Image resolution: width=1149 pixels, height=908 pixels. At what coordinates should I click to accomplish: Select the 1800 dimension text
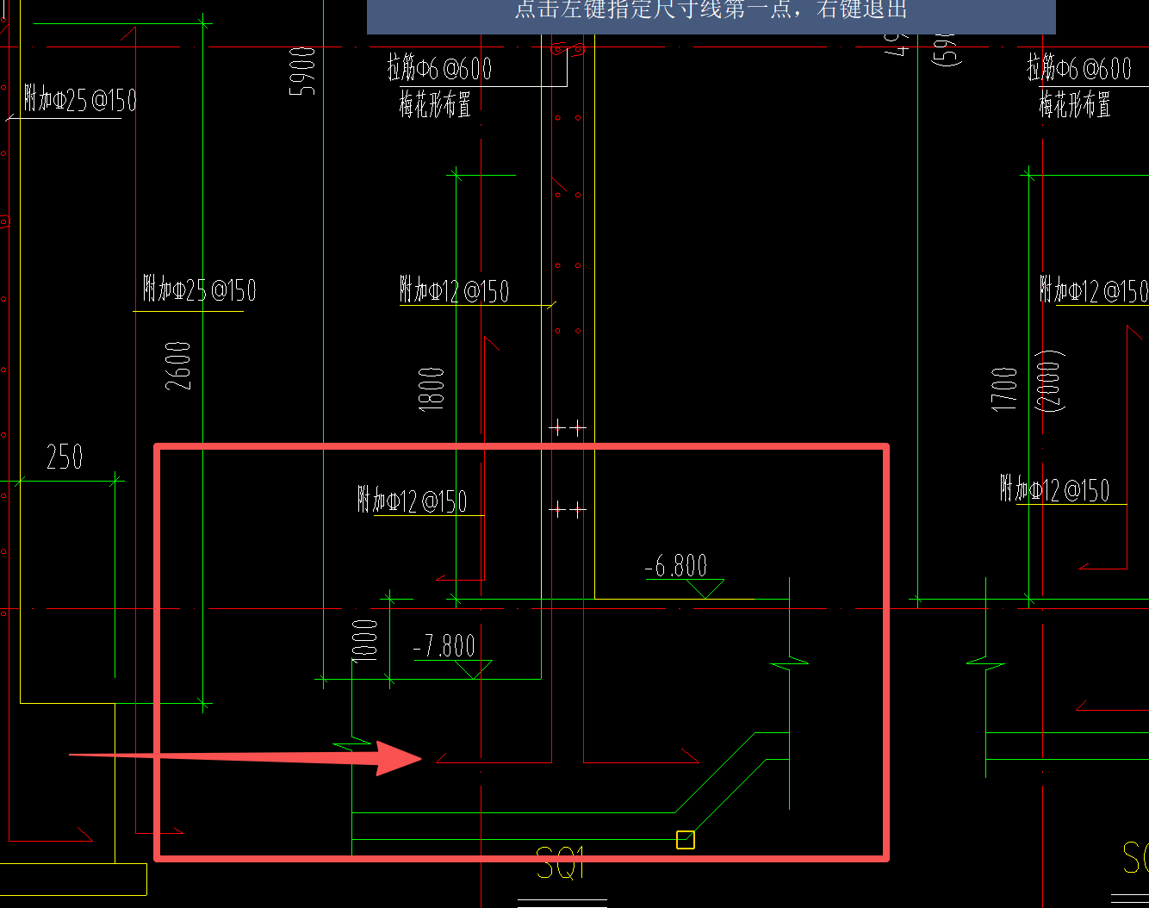(432, 389)
